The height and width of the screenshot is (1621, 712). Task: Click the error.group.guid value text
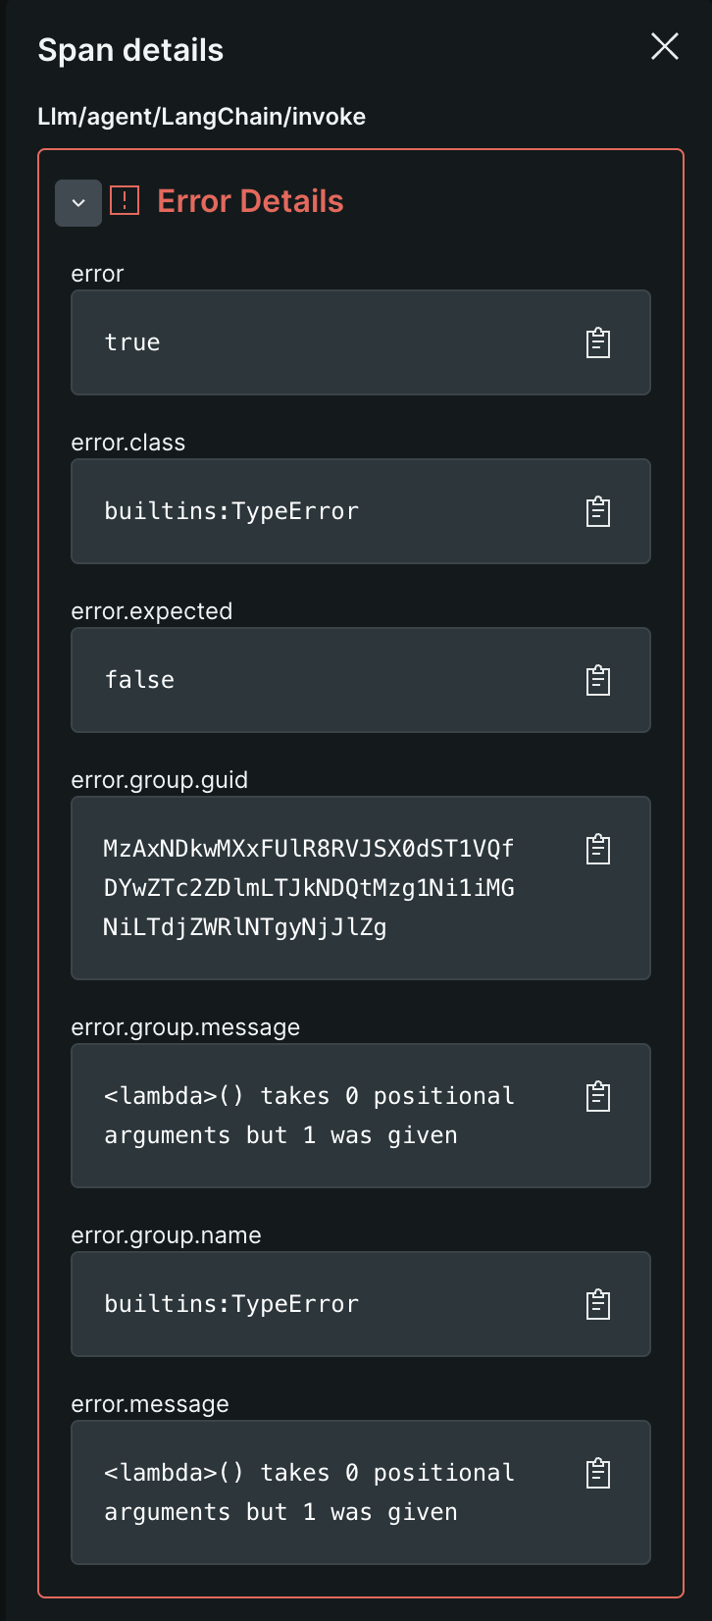click(x=309, y=888)
